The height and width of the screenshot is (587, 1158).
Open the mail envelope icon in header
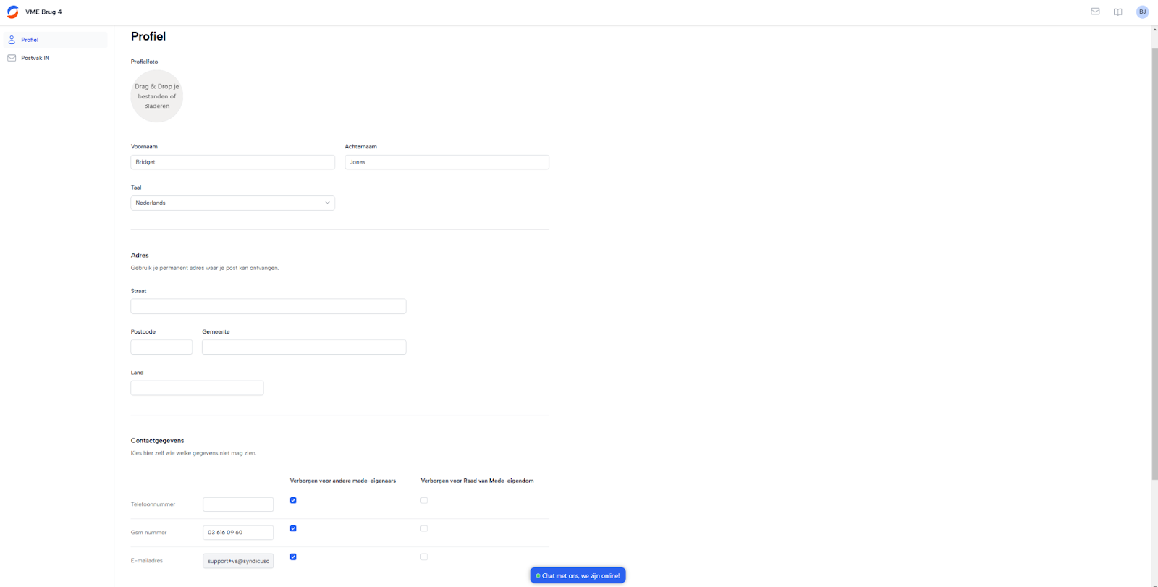(1095, 12)
